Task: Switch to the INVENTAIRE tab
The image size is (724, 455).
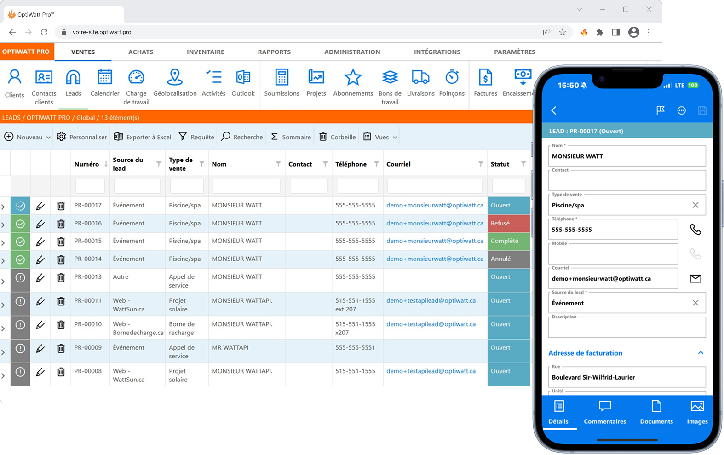Action: click(206, 52)
